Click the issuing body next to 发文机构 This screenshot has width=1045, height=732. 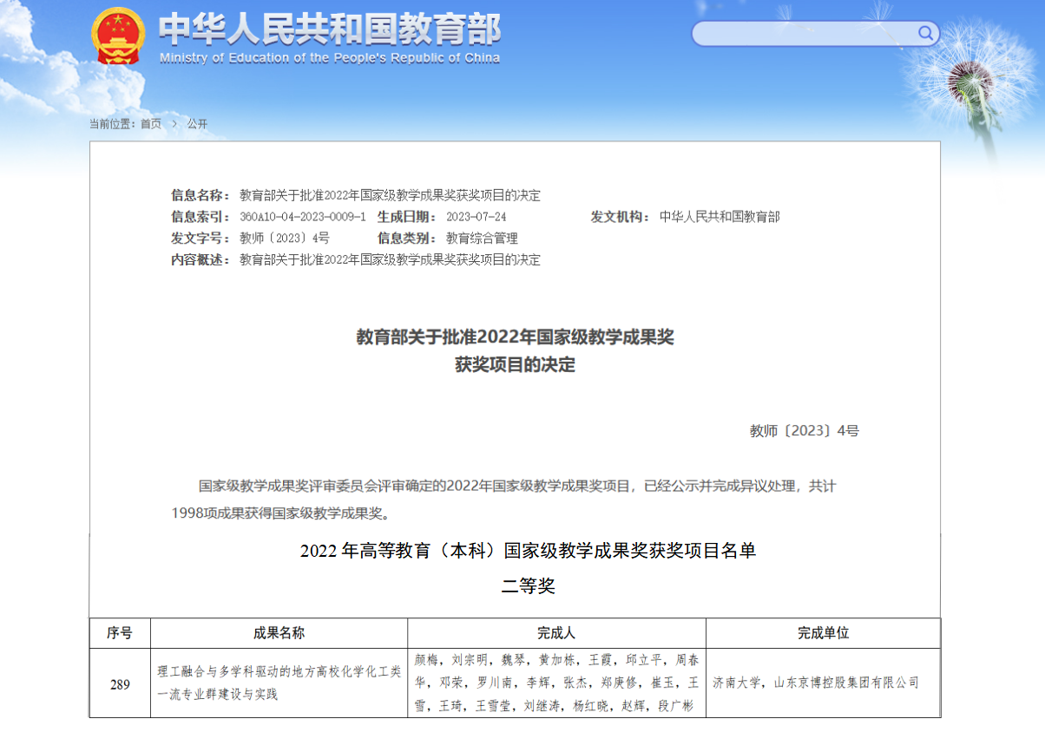pyautogui.click(x=720, y=217)
